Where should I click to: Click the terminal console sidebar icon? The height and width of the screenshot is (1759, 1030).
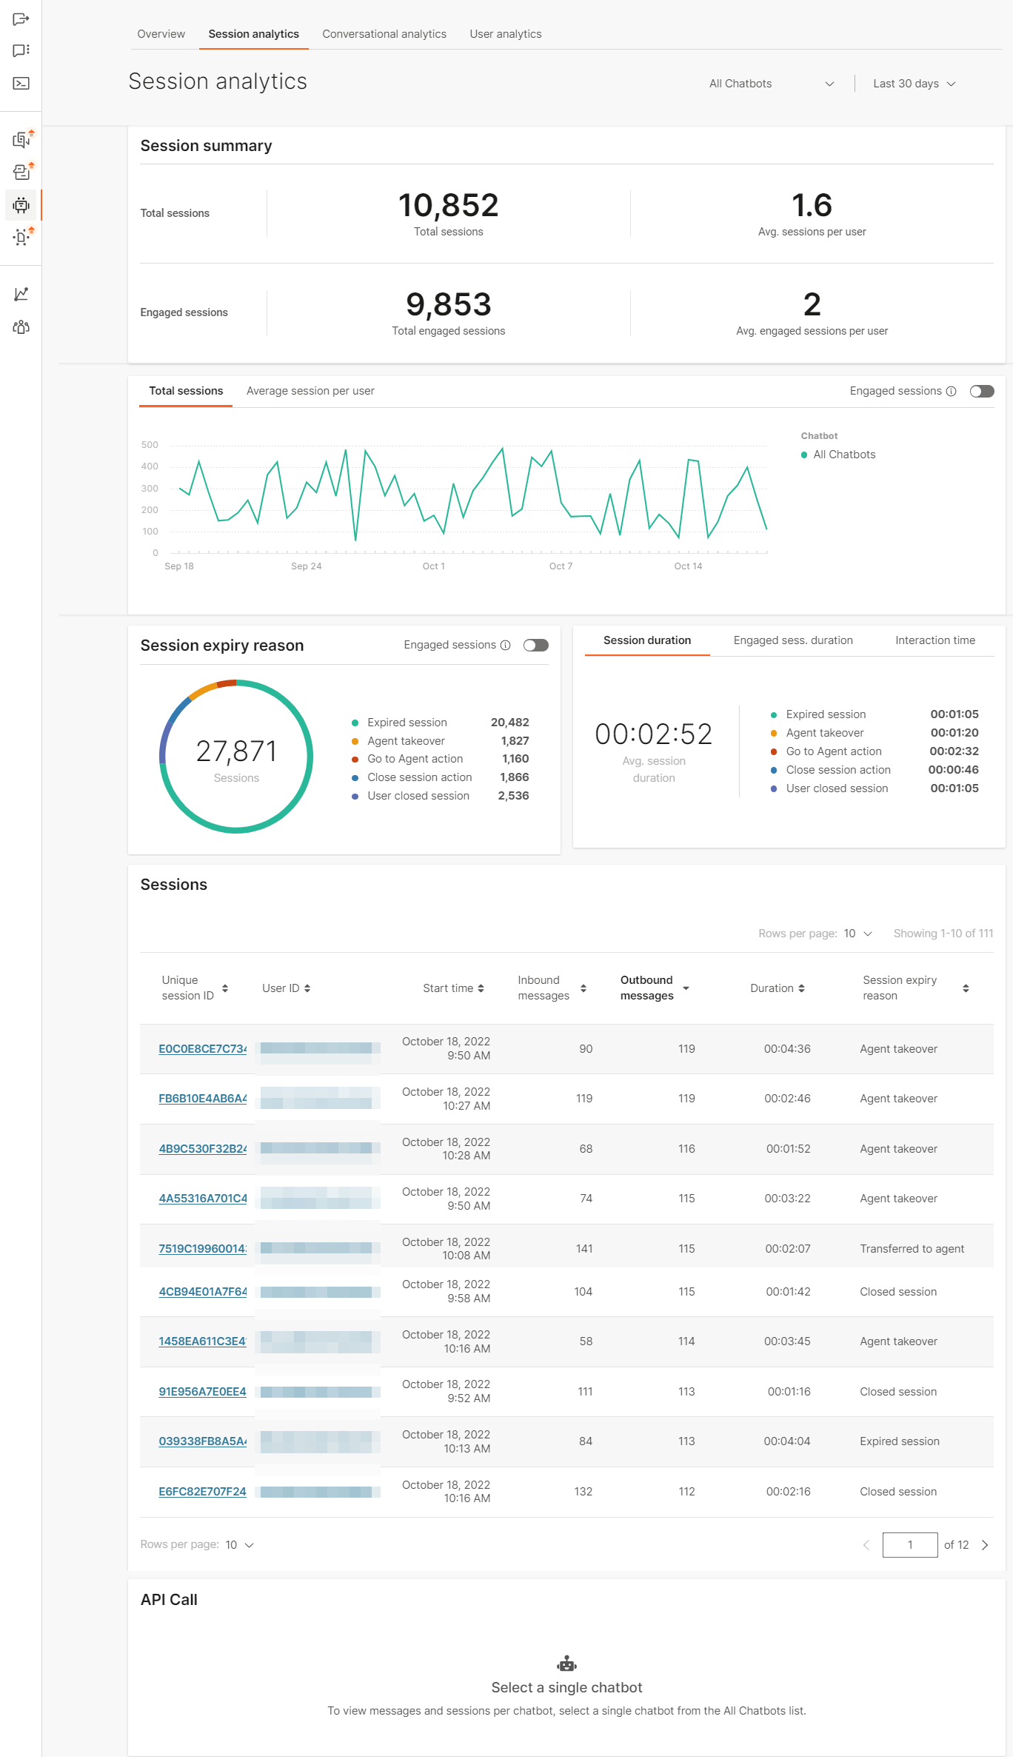tap(21, 84)
